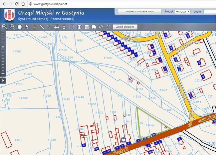Image resolution: width=216 pixels, height=155 pixels.
Task: Click the street view person icon
Action: point(64,27)
